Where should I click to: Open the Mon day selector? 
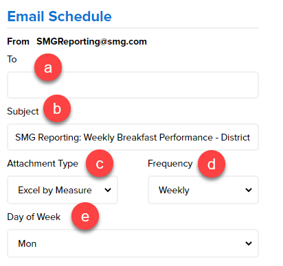pos(133,243)
